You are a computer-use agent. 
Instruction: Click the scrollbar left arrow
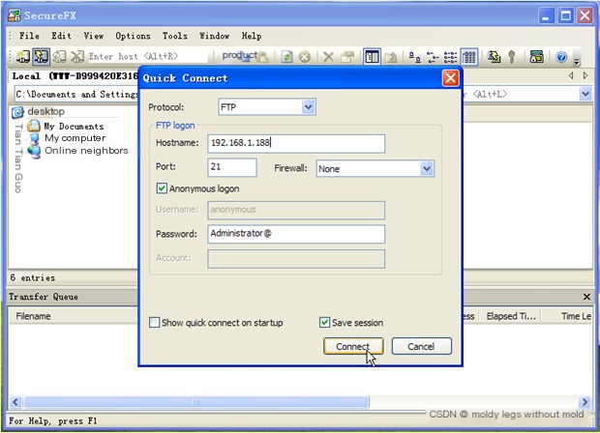pos(15,402)
